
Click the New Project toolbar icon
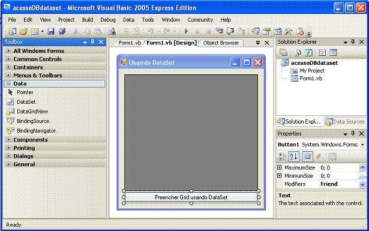coord(12,31)
